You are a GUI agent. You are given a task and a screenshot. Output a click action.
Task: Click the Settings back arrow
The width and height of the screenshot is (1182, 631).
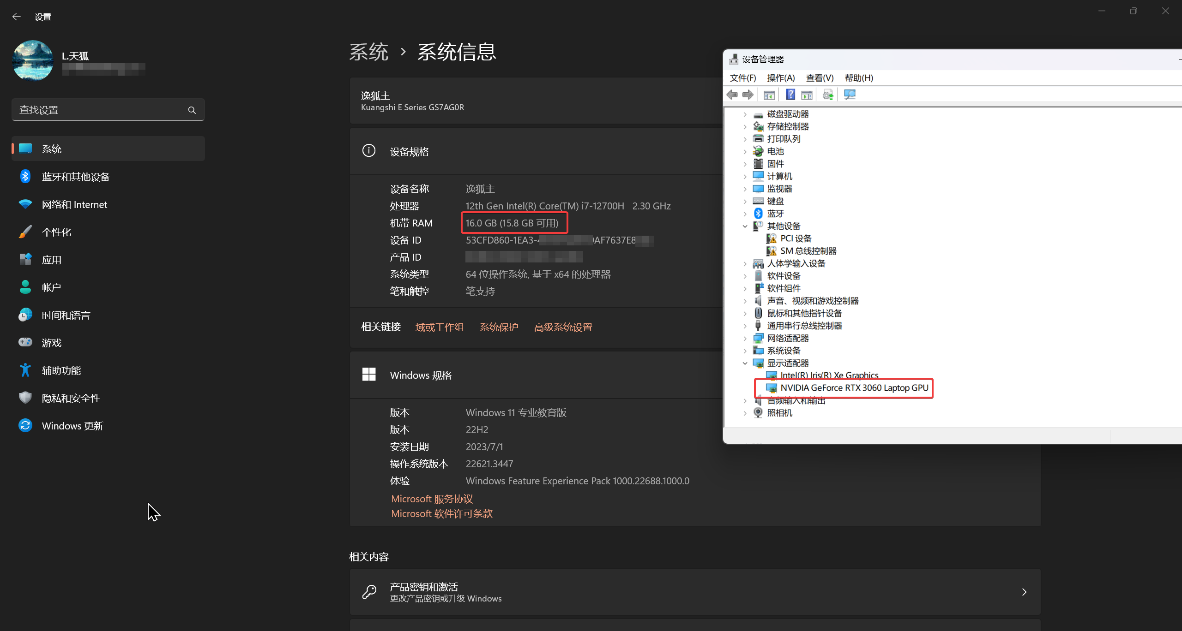tap(17, 17)
